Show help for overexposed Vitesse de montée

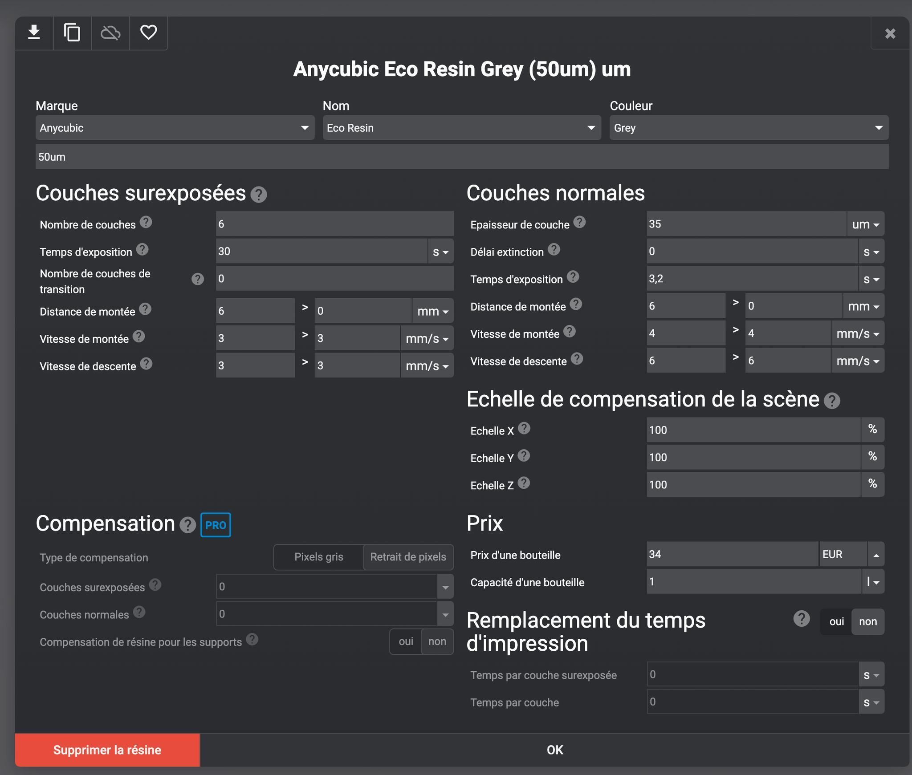point(139,336)
